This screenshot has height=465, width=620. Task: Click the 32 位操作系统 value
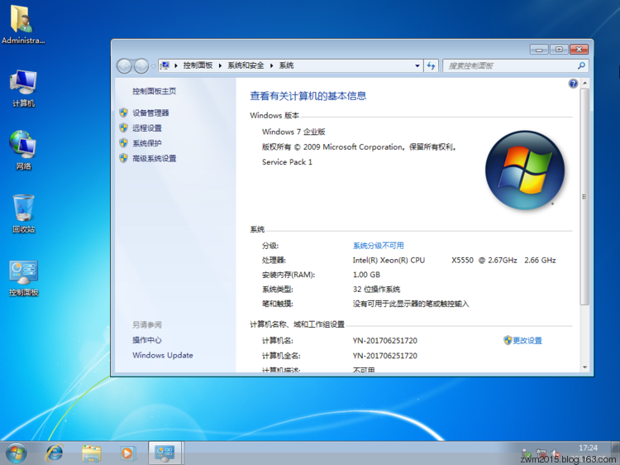point(376,290)
